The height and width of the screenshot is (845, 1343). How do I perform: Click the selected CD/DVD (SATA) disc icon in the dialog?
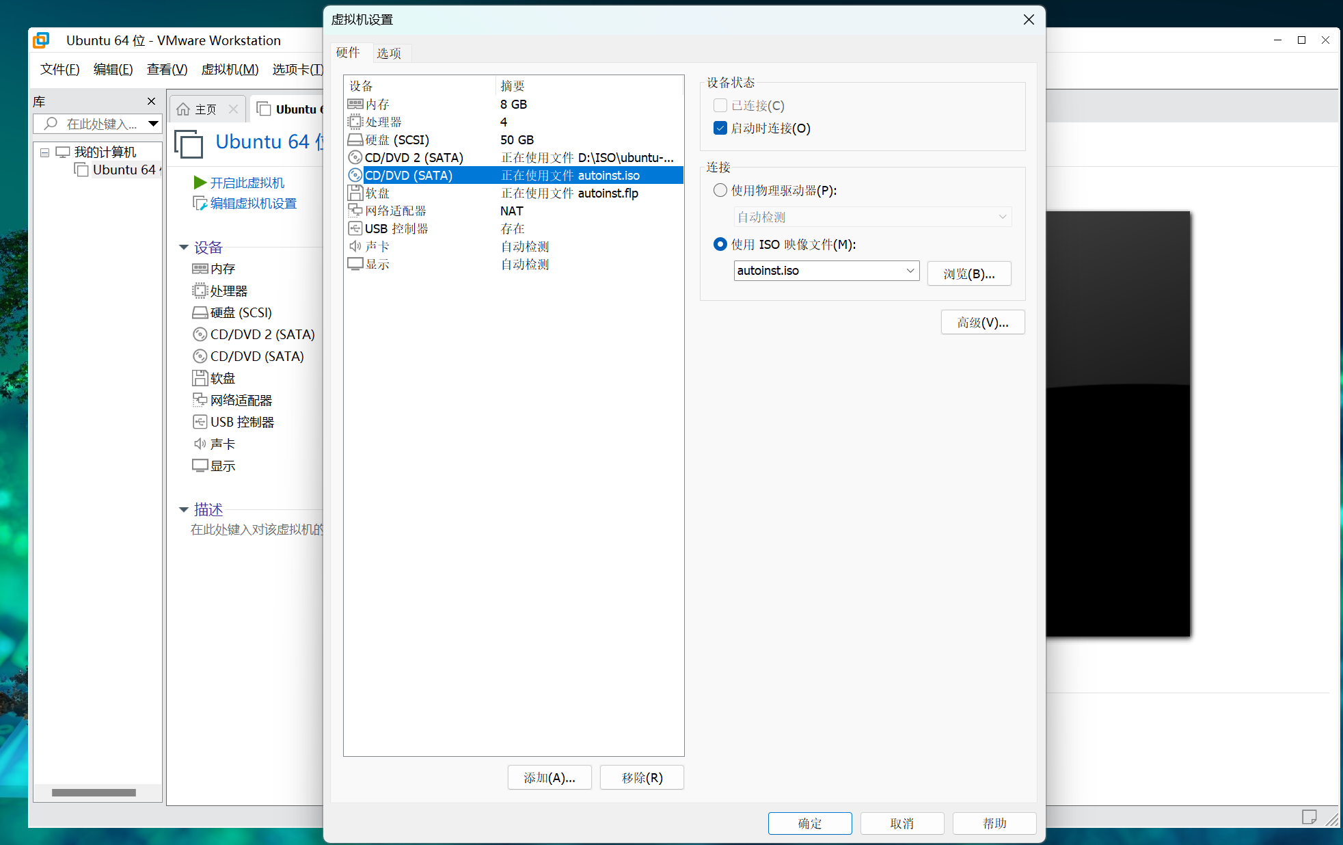(x=355, y=175)
